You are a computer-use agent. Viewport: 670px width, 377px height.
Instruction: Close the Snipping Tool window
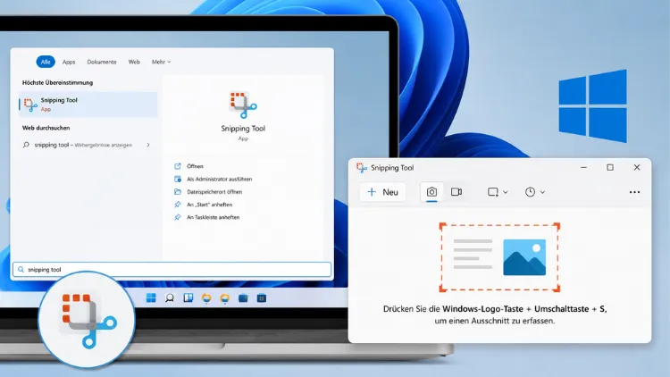point(637,168)
